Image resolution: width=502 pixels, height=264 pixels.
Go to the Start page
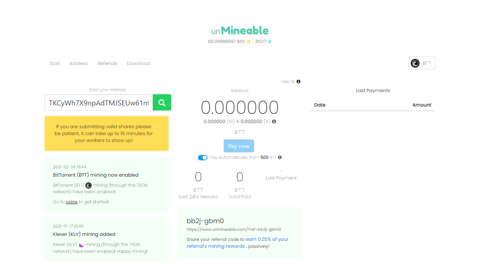[54, 63]
